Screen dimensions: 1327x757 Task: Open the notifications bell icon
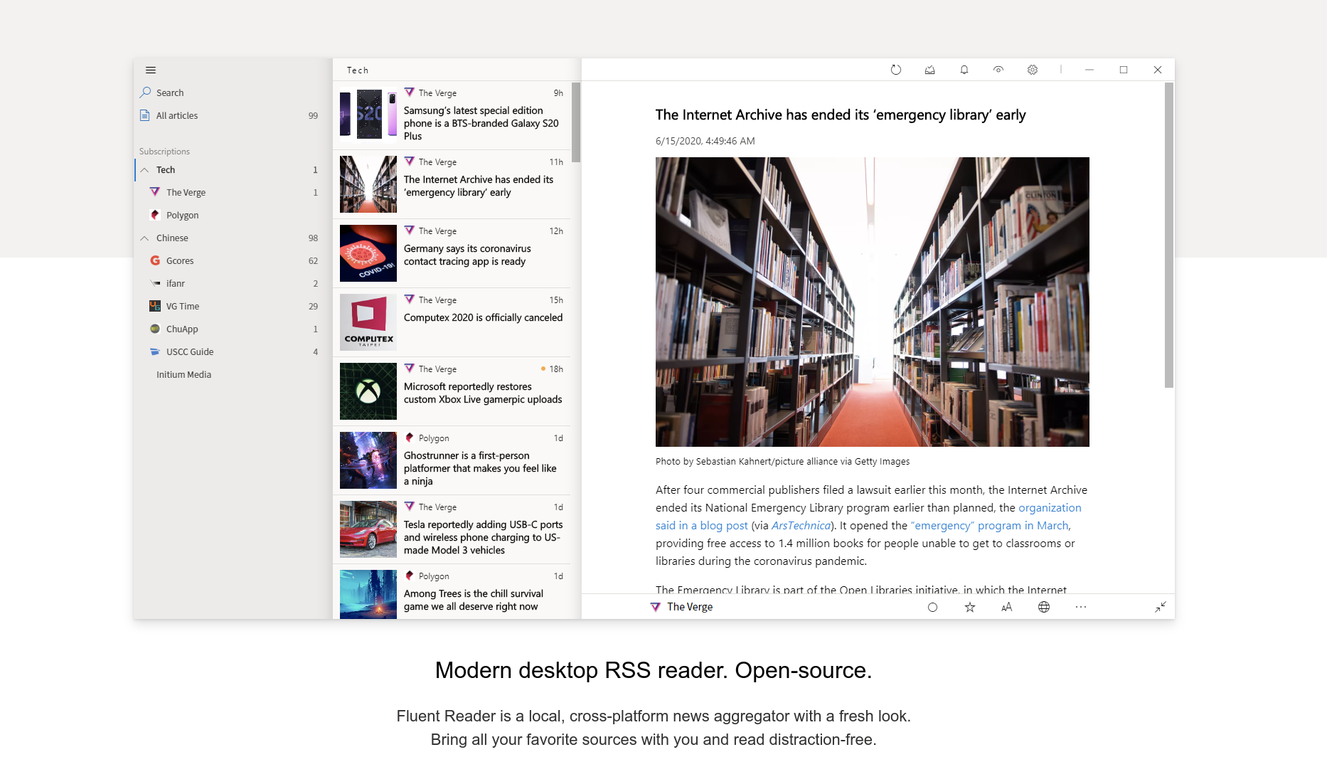(964, 70)
